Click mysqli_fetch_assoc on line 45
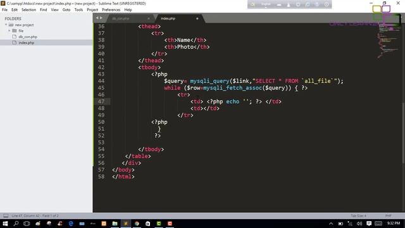This screenshot has height=228, width=405. click(232, 88)
